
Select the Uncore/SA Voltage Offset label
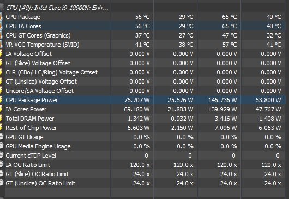pos(40,91)
